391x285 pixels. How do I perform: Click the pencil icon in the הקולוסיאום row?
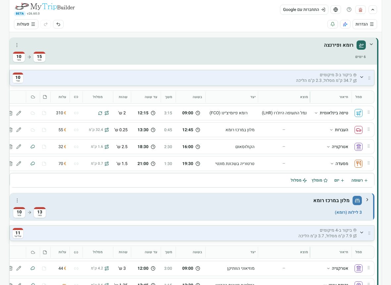tap(19, 147)
